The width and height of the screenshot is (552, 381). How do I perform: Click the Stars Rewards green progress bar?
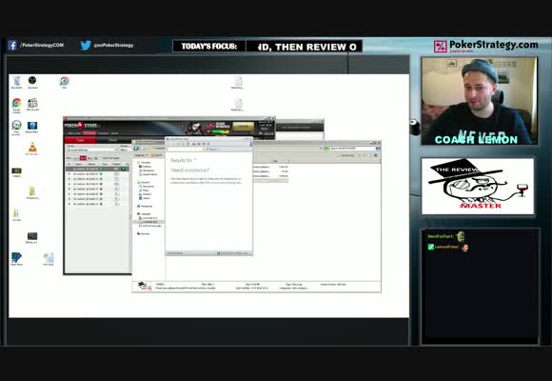pyautogui.click(x=221, y=131)
